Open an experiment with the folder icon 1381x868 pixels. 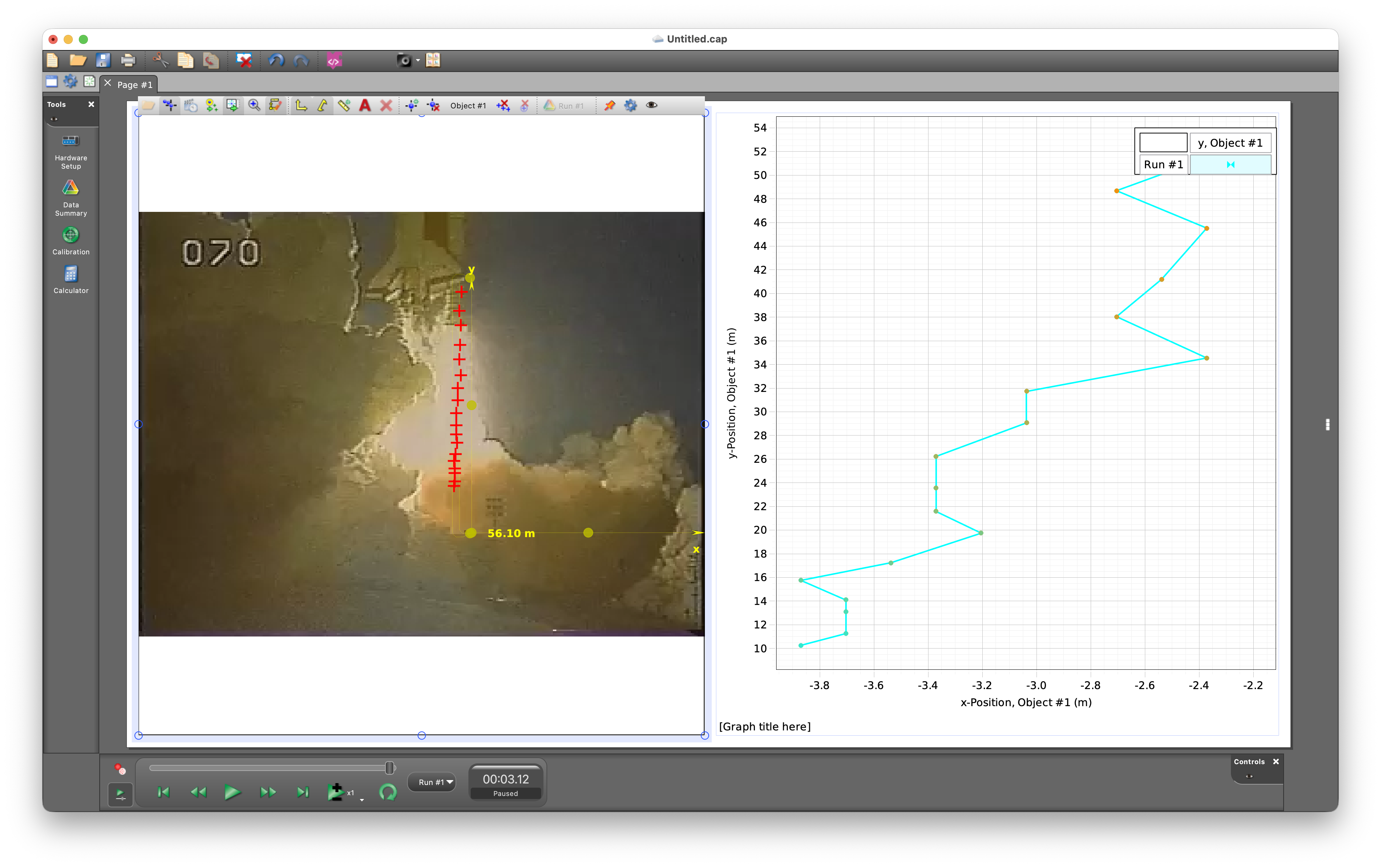tap(78, 60)
